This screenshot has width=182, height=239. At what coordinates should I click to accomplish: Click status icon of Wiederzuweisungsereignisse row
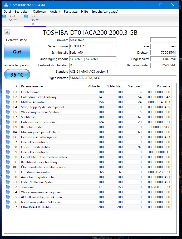pos(8,192)
